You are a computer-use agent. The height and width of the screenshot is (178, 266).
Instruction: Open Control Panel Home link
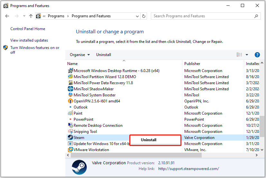pos(28,29)
